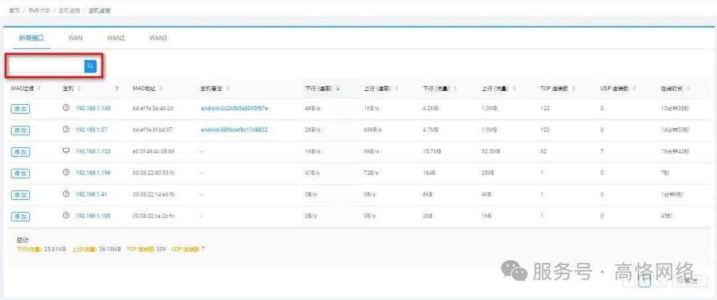This screenshot has width=717, height=300.
Task: Sort by 上行 (流量) column arrows
Action: (514, 88)
